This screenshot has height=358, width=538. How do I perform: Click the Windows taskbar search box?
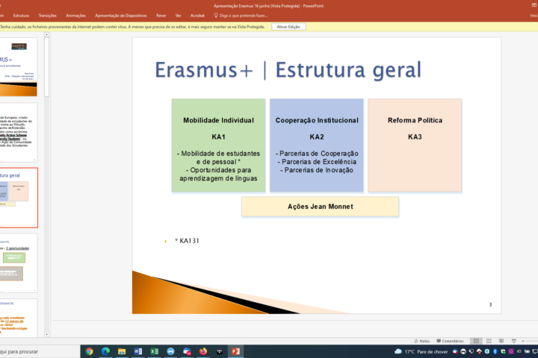[x=40, y=351]
